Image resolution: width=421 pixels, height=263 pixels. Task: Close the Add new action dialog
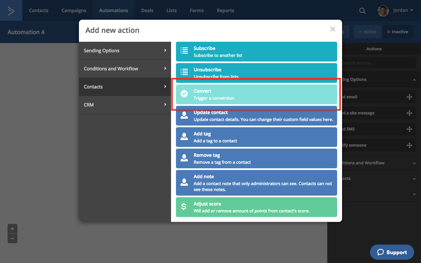pos(333,29)
